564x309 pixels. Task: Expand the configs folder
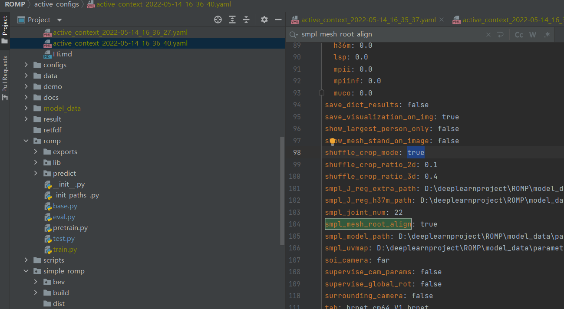26,65
